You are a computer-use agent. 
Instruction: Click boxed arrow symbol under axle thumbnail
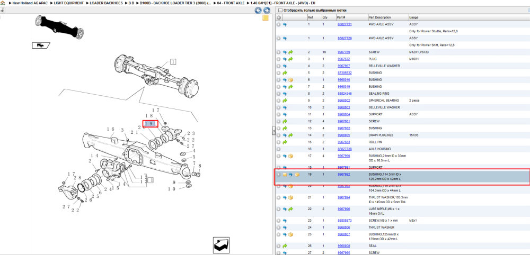pyautogui.click(x=41, y=45)
